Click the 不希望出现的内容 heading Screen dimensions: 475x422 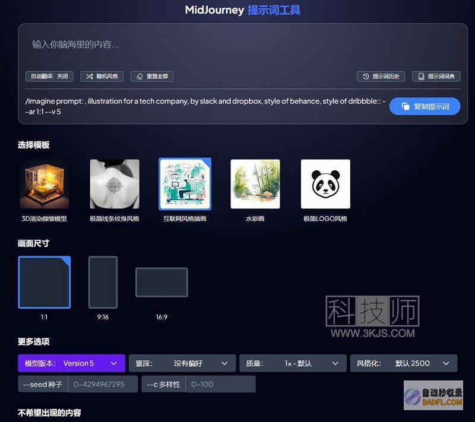click(x=49, y=413)
